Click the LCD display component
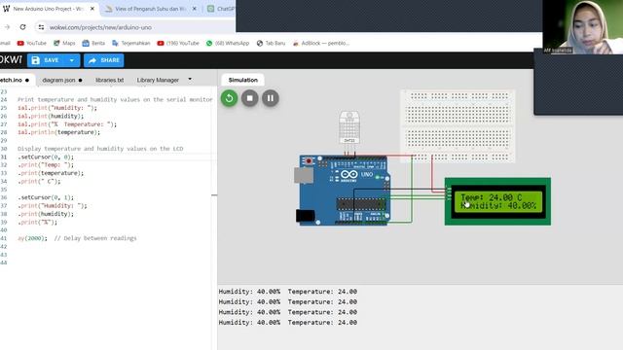This screenshot has height=350, width=623. [497, 201]
